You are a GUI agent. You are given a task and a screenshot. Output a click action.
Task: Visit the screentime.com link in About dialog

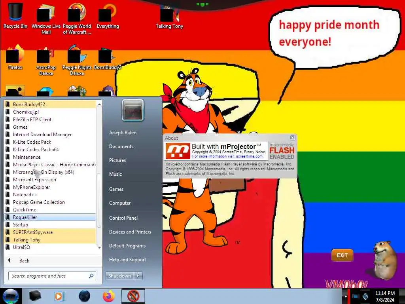pyautogui.click(x=227, y=156)
